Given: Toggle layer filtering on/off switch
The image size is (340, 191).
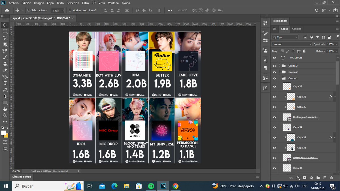Looking at the screenshot, I should tap(337, 37).
